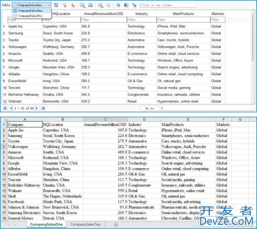
Task: Choose CompanySalesOne in the dropdown list
Action: click(x=32, y=11)
